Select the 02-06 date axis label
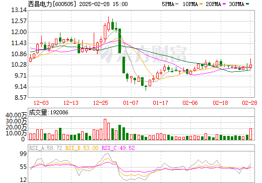This screenshot has height=183, width=262. tap(190, 103)
